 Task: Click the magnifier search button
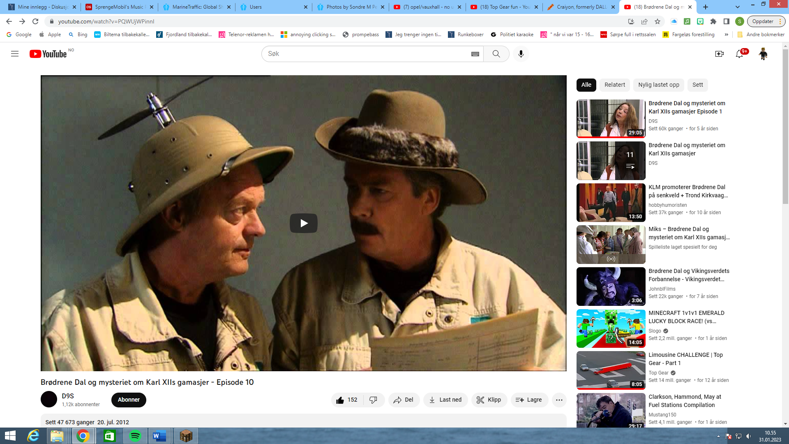[x=496, y=54]
